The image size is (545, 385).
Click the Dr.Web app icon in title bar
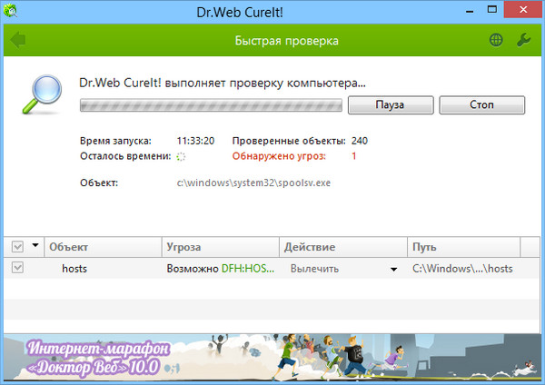click(x=10, y=10)
